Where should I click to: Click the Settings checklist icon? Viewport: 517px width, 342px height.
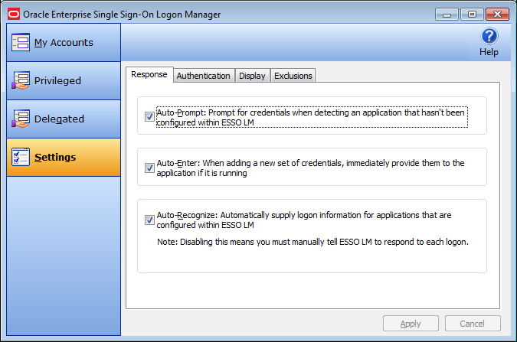21,157
